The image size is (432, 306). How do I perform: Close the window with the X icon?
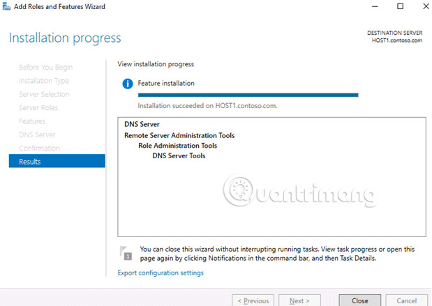[426, 6]
